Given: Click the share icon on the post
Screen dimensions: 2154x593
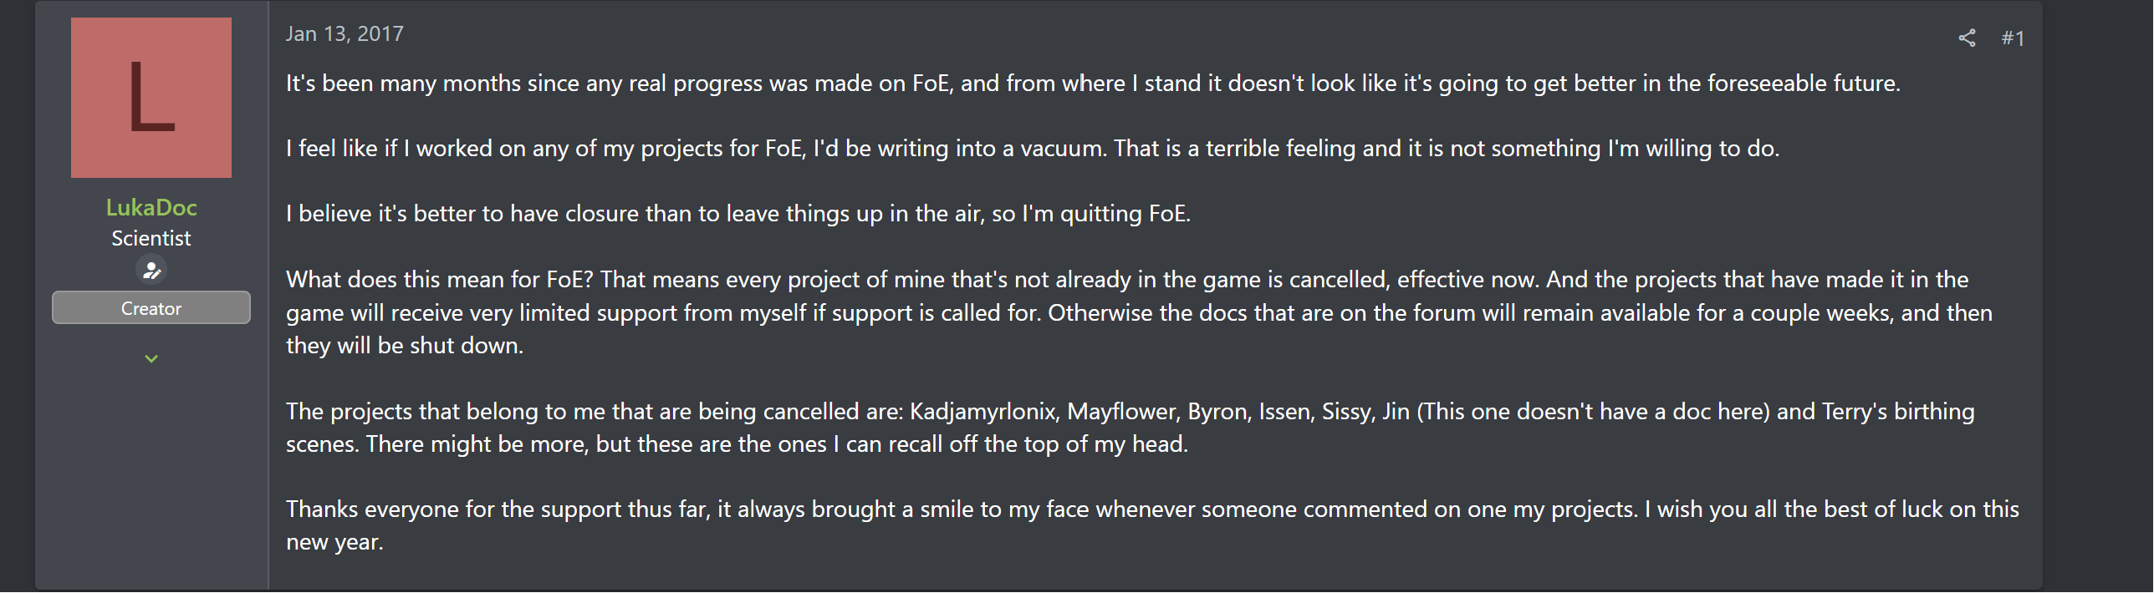Looking at the screenshot, I should pos(1967,38).
